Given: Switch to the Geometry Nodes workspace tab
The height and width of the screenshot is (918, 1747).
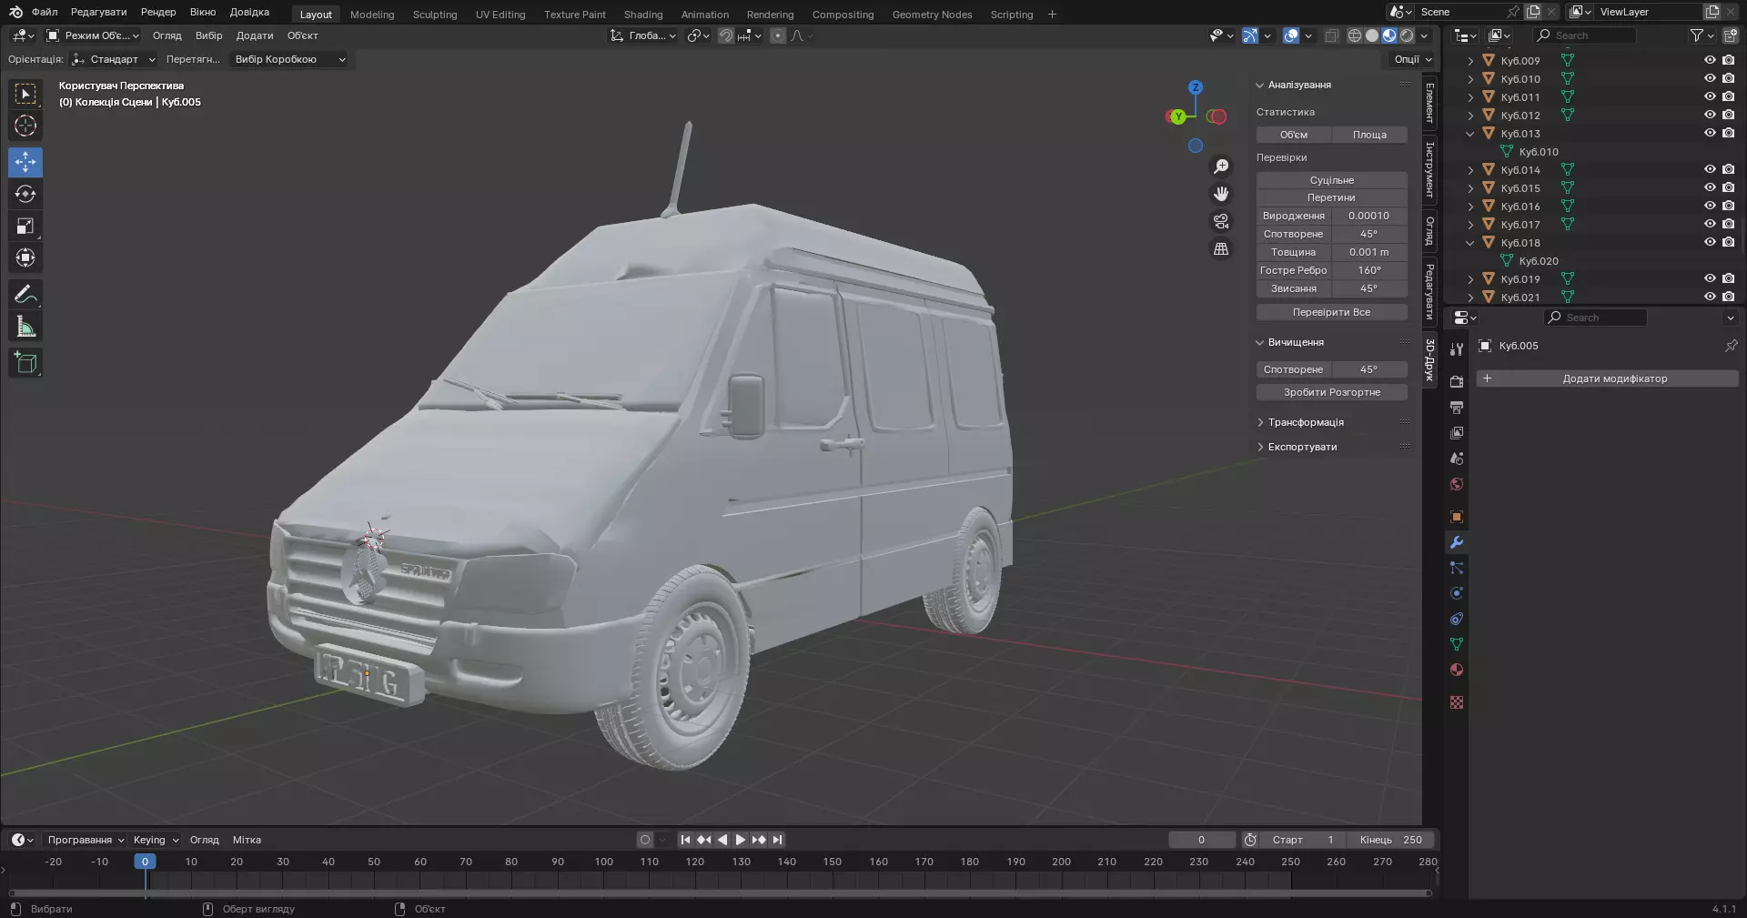Looking at the screenshot, I should [932, 15].
